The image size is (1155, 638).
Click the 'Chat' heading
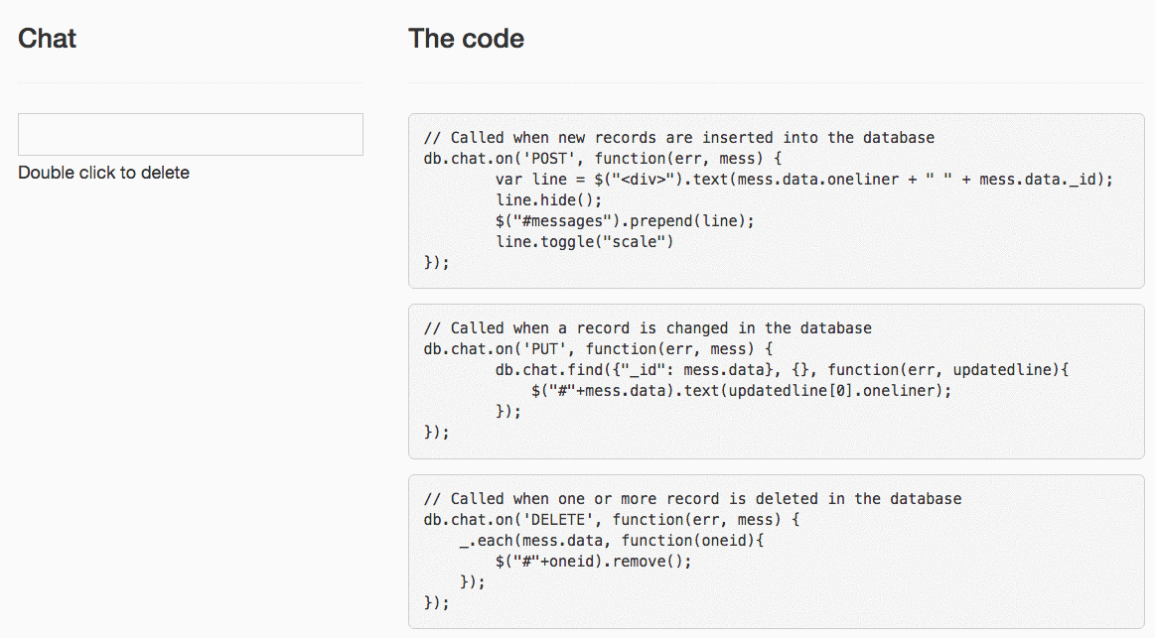click(x=47, y=39)
